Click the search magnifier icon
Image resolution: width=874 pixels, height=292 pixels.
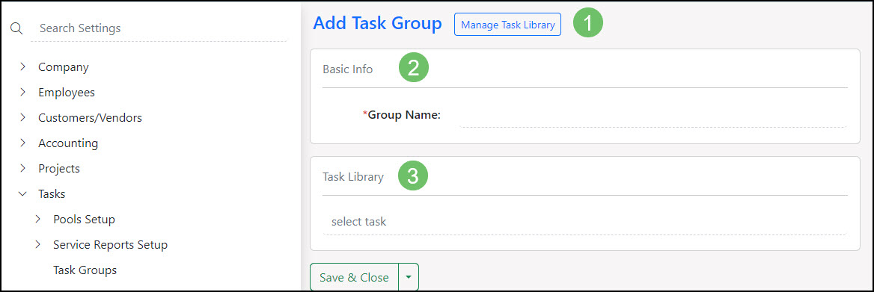(x=16, y=28)
